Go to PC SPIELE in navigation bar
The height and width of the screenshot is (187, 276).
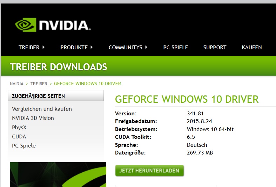[175, 48]
